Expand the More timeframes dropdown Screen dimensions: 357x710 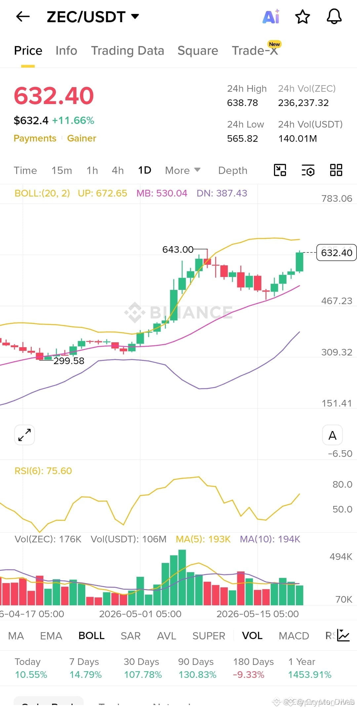coord(183,170)
